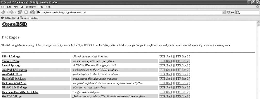Open the Tools menu
The image size is (260, 99).
[x=41, y=7]
